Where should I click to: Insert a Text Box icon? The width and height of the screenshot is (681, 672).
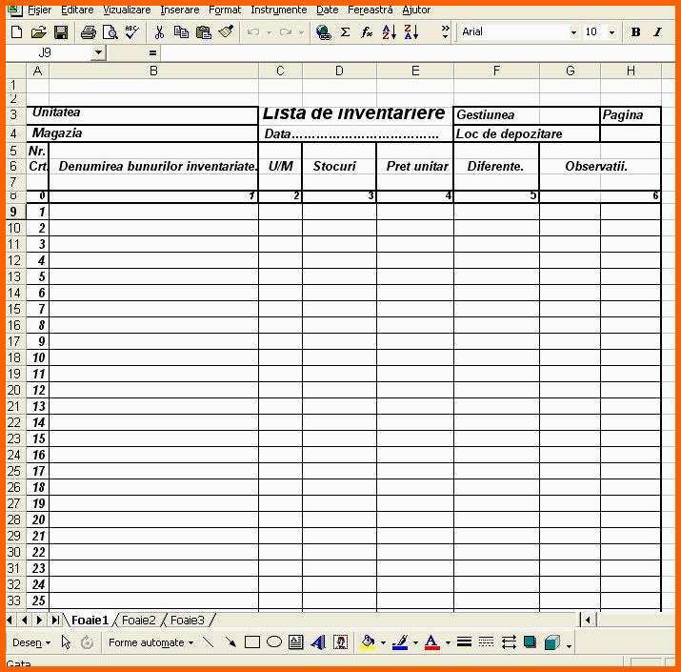pos(296,642)
